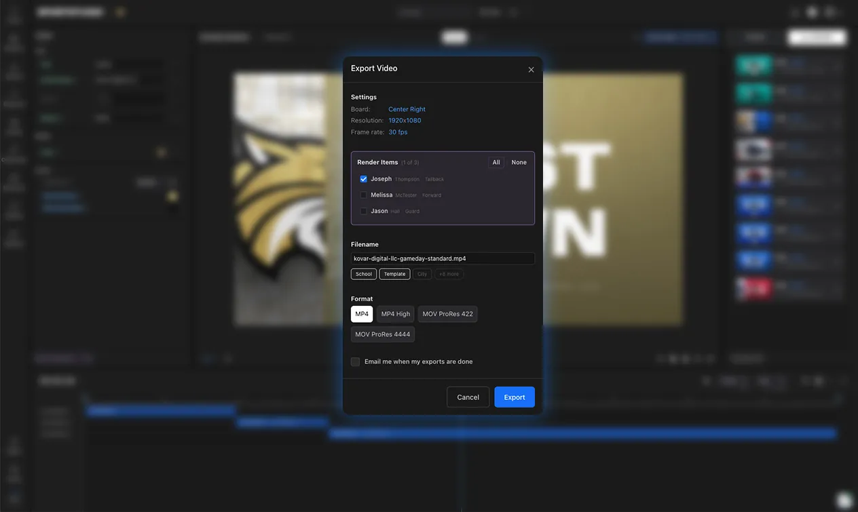Select the MP4 format
Screen dimensions: 858x512
[362, 314]
